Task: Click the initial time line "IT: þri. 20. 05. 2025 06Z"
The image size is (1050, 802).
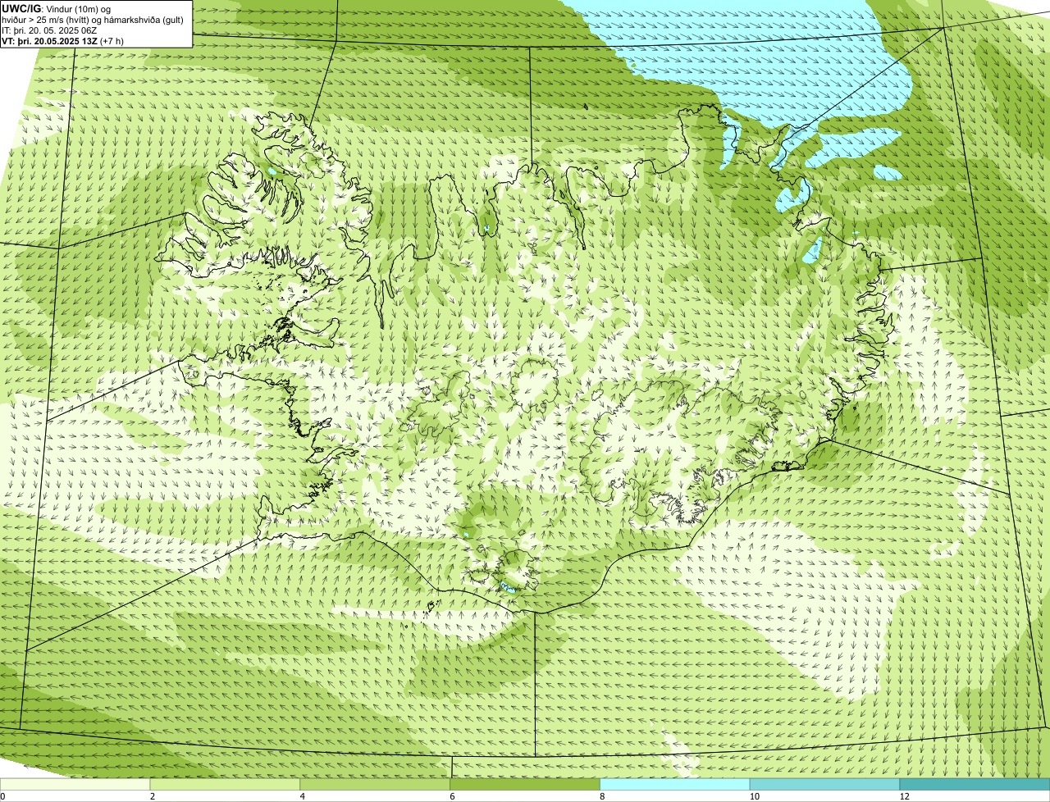Action: 49,30
